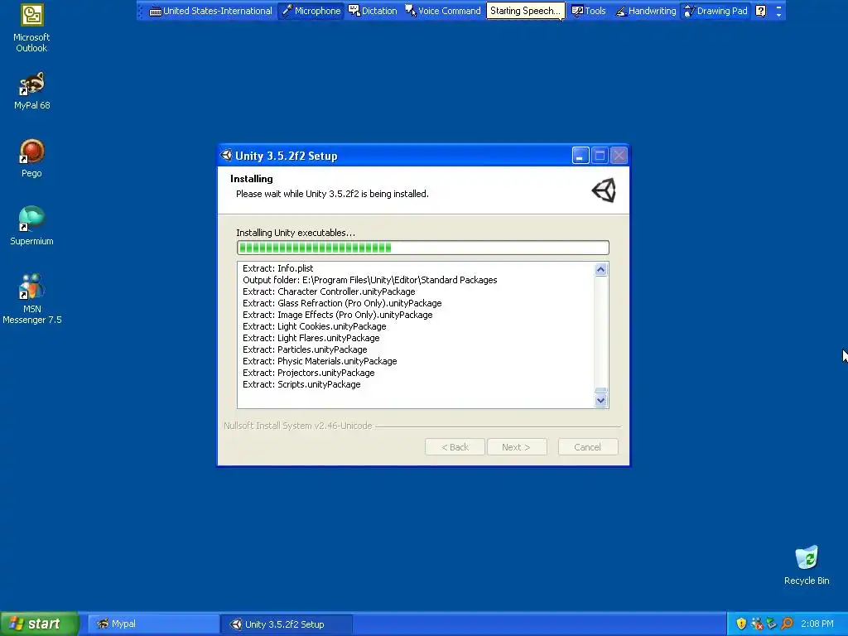Image resolution: width=848 pixels, height=636 pixels.
Task: Select 'Projectors.unityPackage' log line
Action: pos(309,373)
